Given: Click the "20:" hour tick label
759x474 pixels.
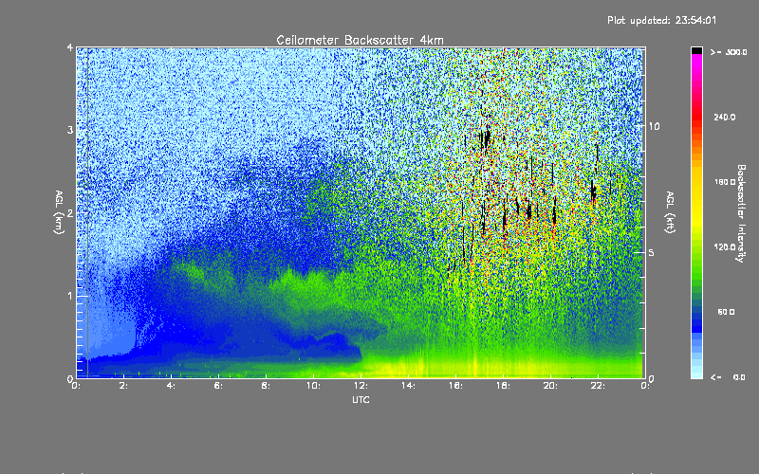Looking at the screenshot, I should [550, 386].
